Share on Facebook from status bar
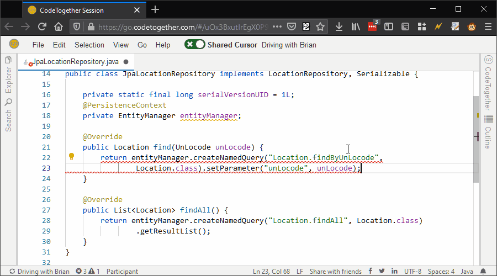The image size is (497, 276). 370,271
